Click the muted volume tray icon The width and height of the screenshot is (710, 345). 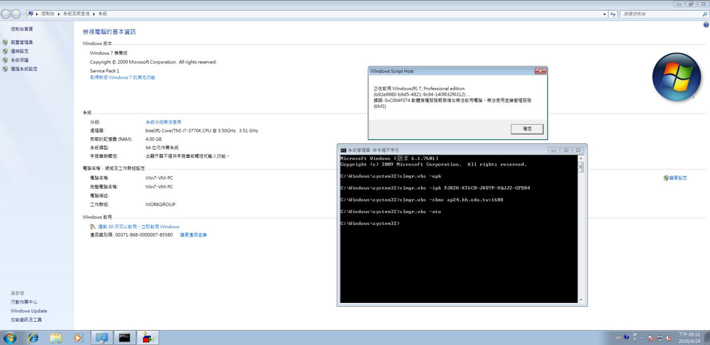(x=669, y=338)
